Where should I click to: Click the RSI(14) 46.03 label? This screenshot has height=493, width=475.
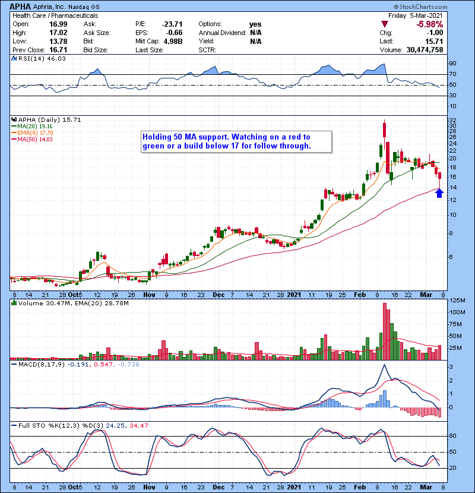coord(42,58)
